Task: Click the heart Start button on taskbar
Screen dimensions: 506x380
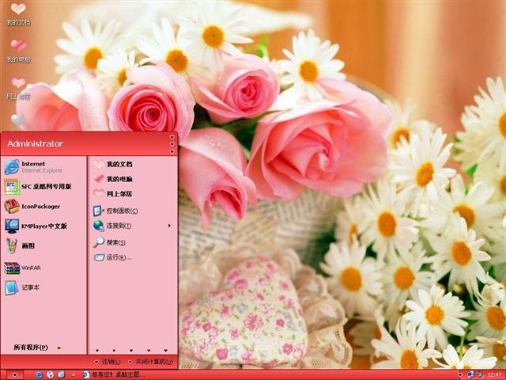Action: click(x=14, y=374)
